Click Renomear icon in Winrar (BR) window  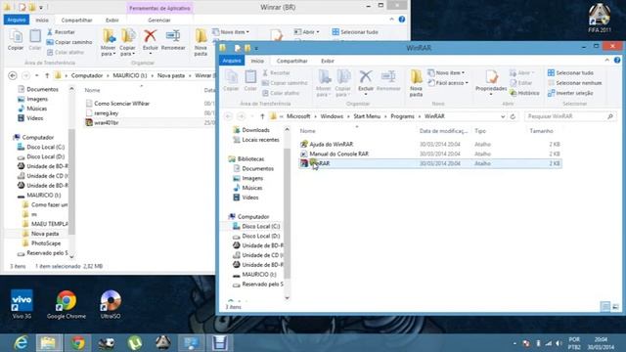[173, 36]
